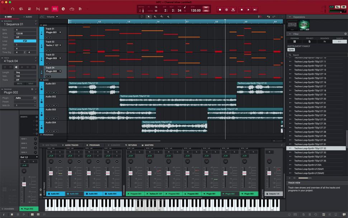Image resolution: width=348 pixels, height=218 pixels.
Task: Enable the Loop toggle in the Sequence panel
Action: (25, 41)
